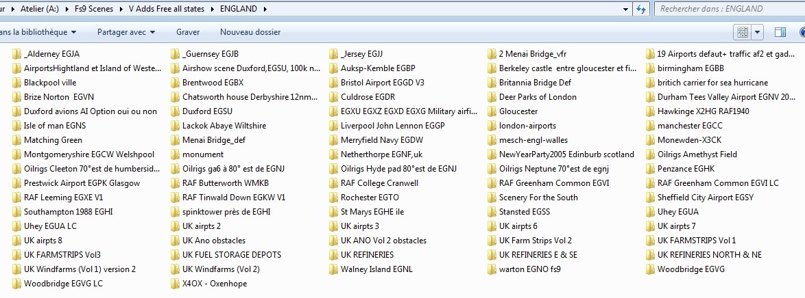This screenshot has width=805, height=298.
Task: Expand the arrow after 'V Adds Free all states'
Action: (212, 9)
